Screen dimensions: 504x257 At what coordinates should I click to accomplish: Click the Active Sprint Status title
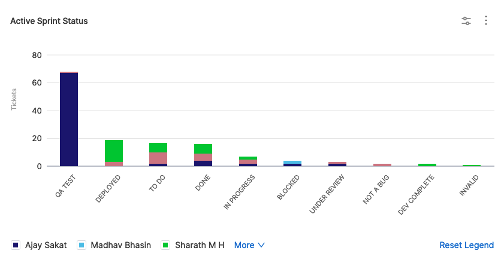click(49, 21)
